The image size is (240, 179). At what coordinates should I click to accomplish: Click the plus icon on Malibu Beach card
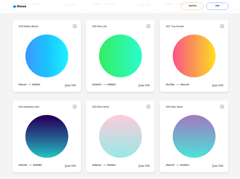tap(75, 26)
